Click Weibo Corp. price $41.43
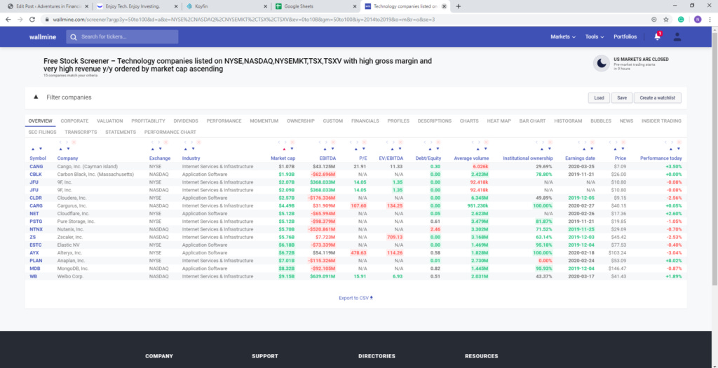718x368 pixels. (x=618, y=276)
